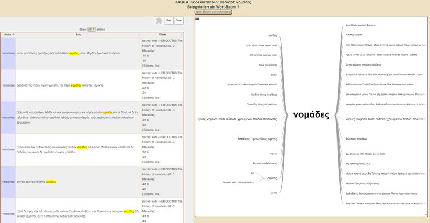Select right branch 'ἐώθασι ποιέειν'
This screenshot has width=430, height=223.
(356, 139)
